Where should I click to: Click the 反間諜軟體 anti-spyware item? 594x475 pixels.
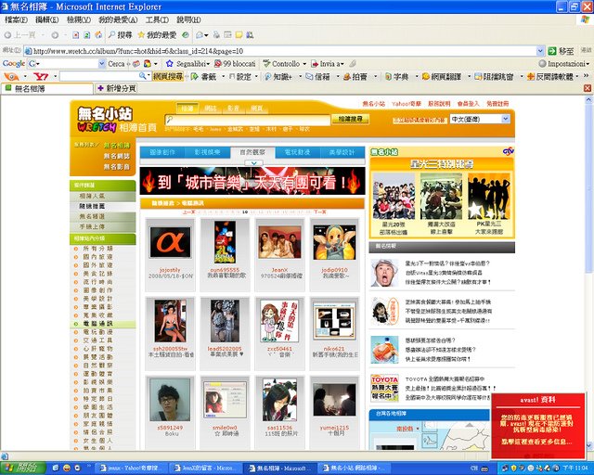[550, 76]
